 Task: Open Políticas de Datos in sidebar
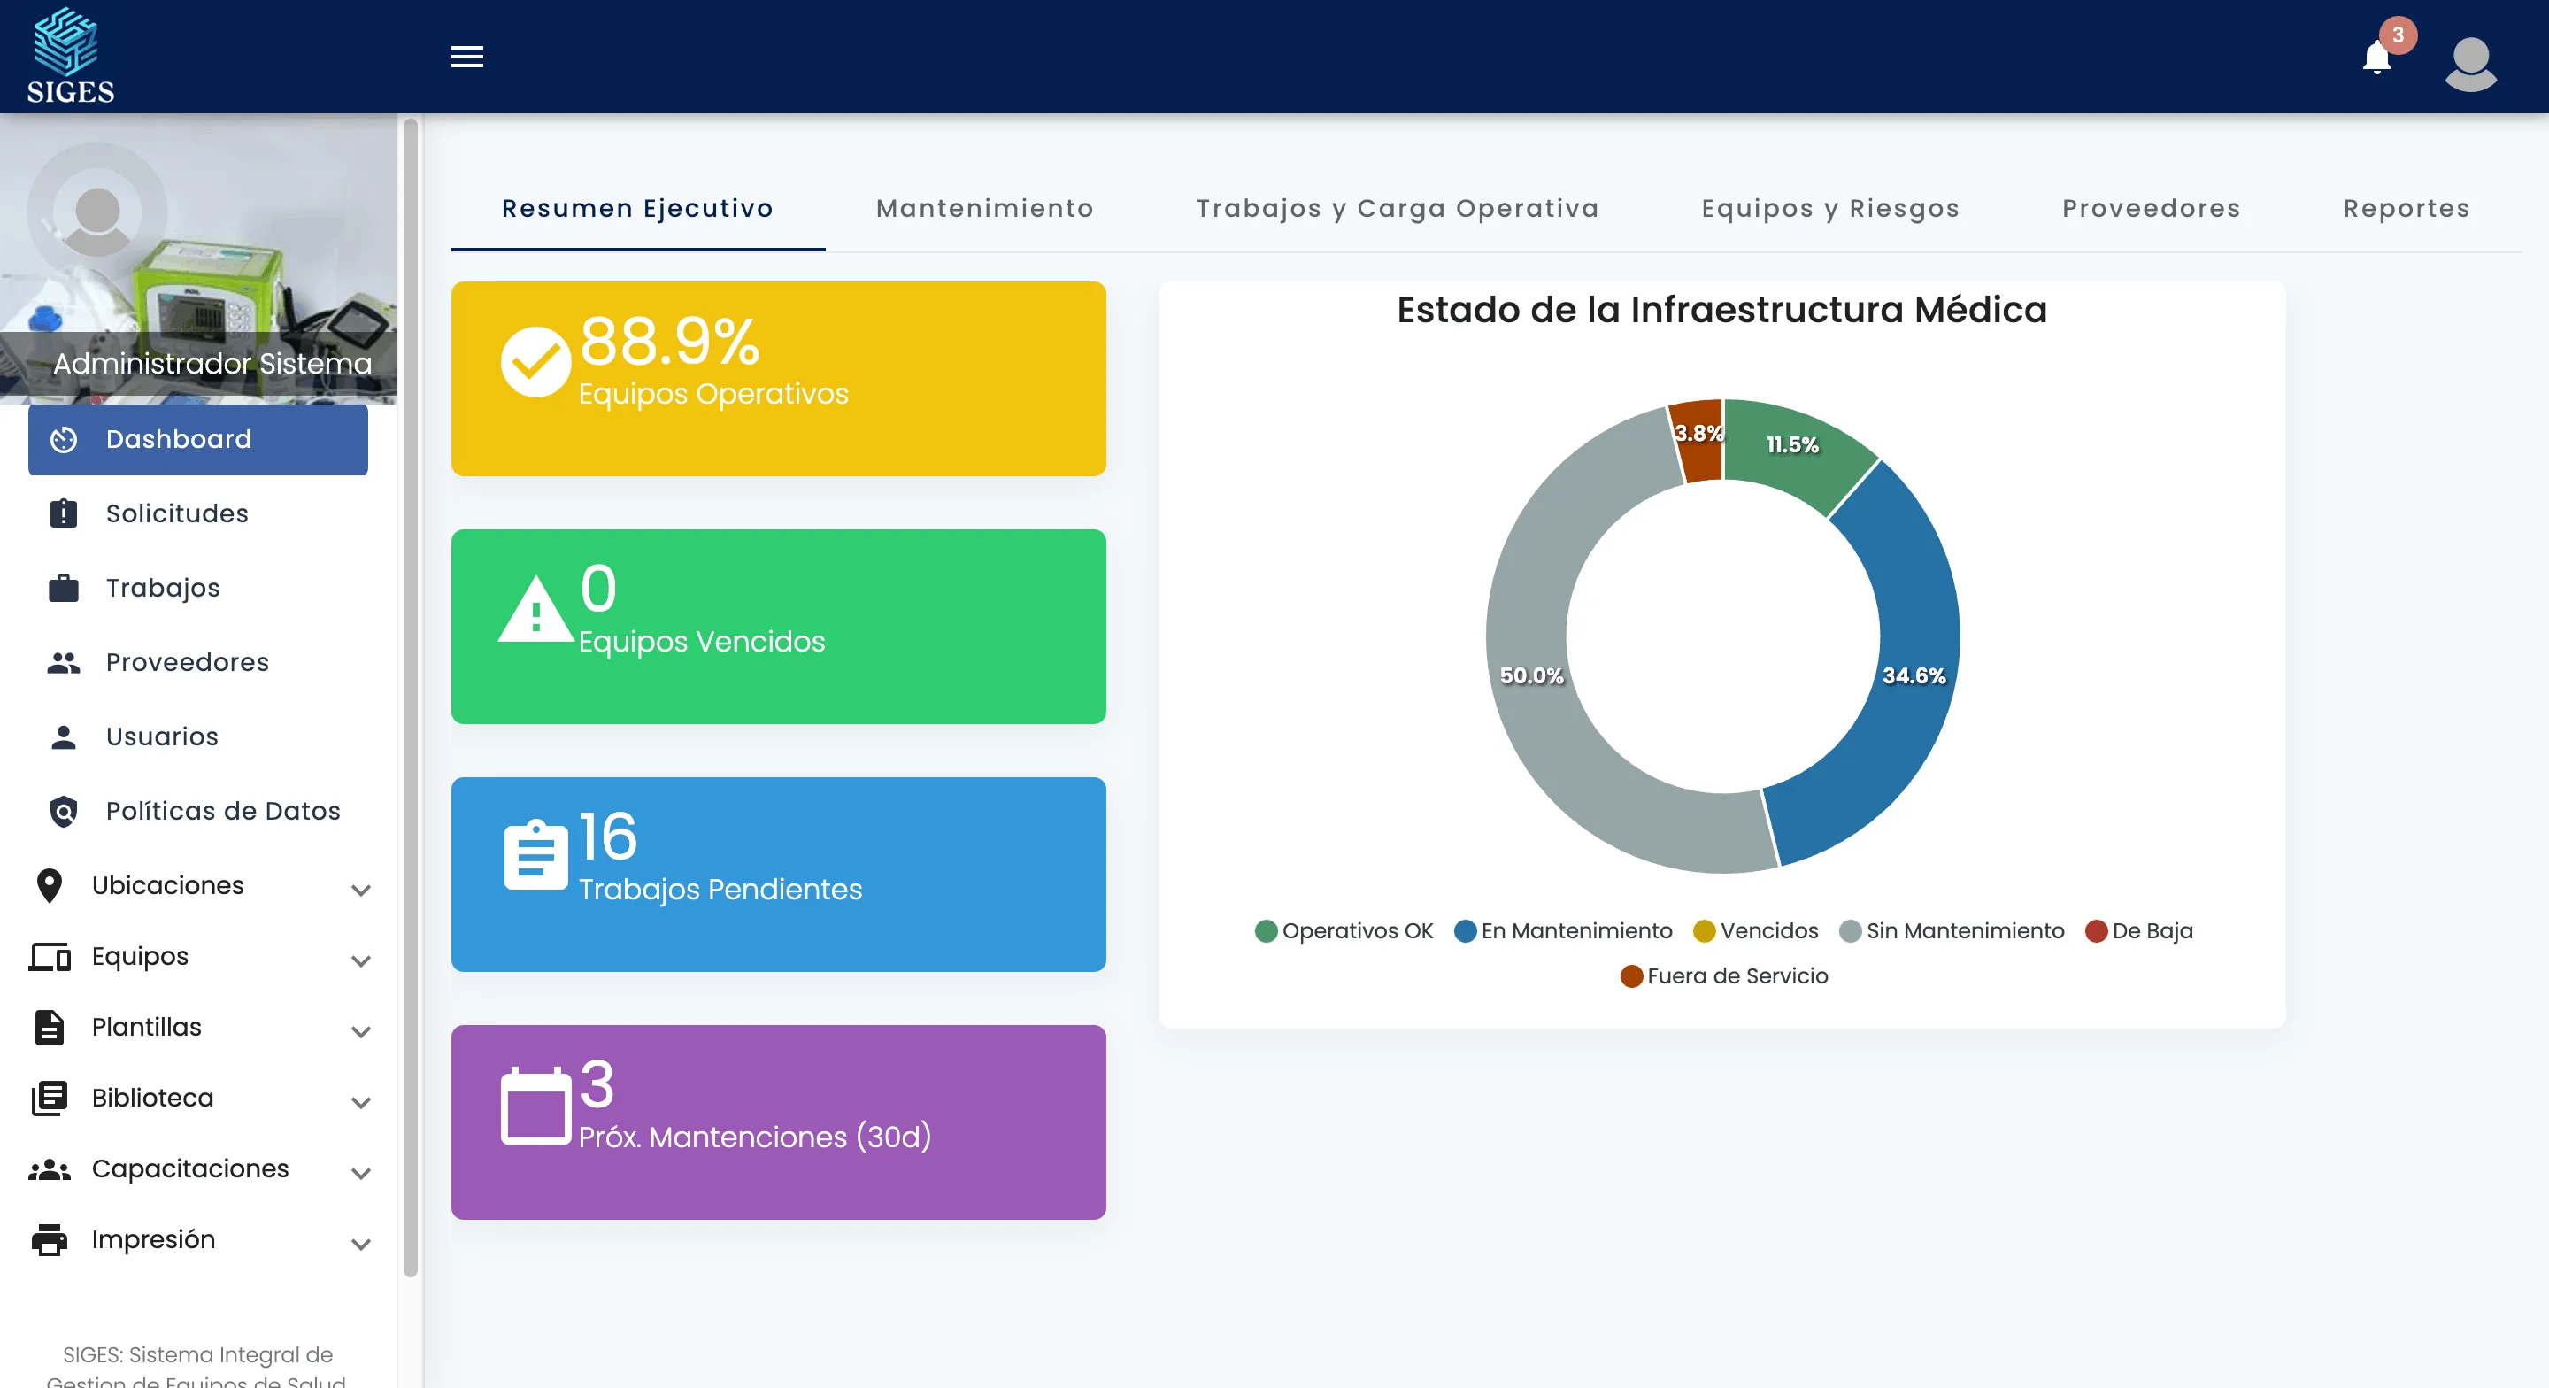tap(198, 811)
